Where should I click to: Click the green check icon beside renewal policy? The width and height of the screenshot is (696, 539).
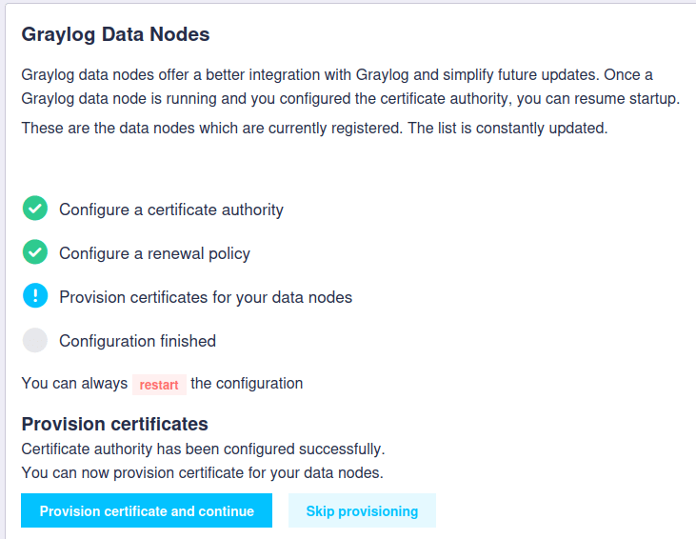[35, 252]
